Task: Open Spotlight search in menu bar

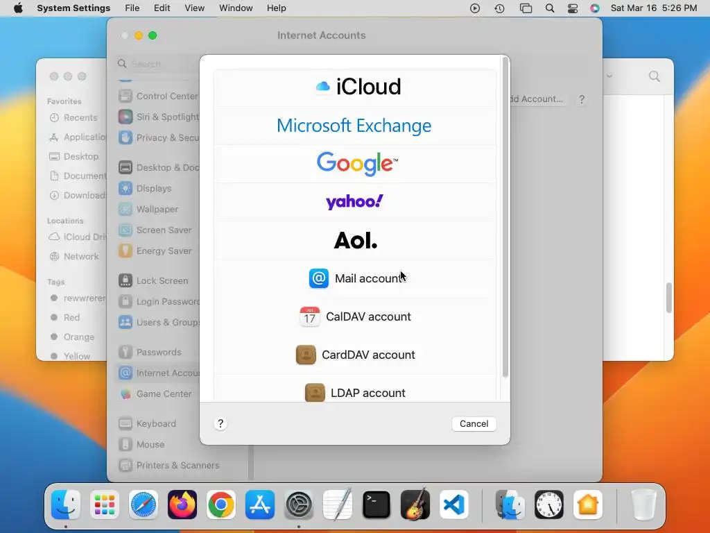Action: pyautogui.click(x=550, y=8)
